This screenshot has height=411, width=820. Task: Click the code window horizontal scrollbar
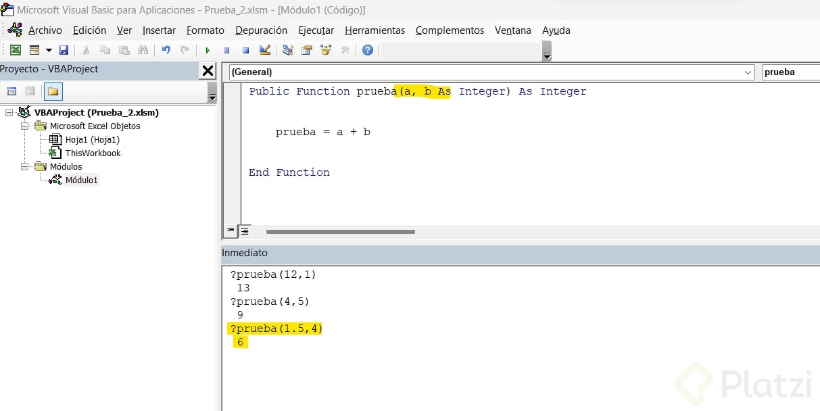pyautogui.click(x=340, y=232)
